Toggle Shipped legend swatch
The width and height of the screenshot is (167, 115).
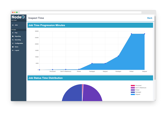pyautogui.click(x=133, y=94)
